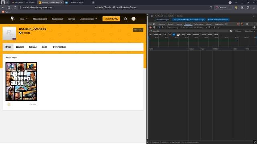Select the Other request type filter
The height and width of the screenshot is (144, 257).
(216, 35)
